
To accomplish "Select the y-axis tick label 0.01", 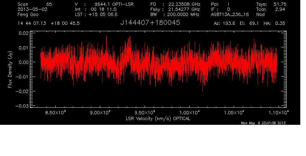I will (x=24, y=48).
